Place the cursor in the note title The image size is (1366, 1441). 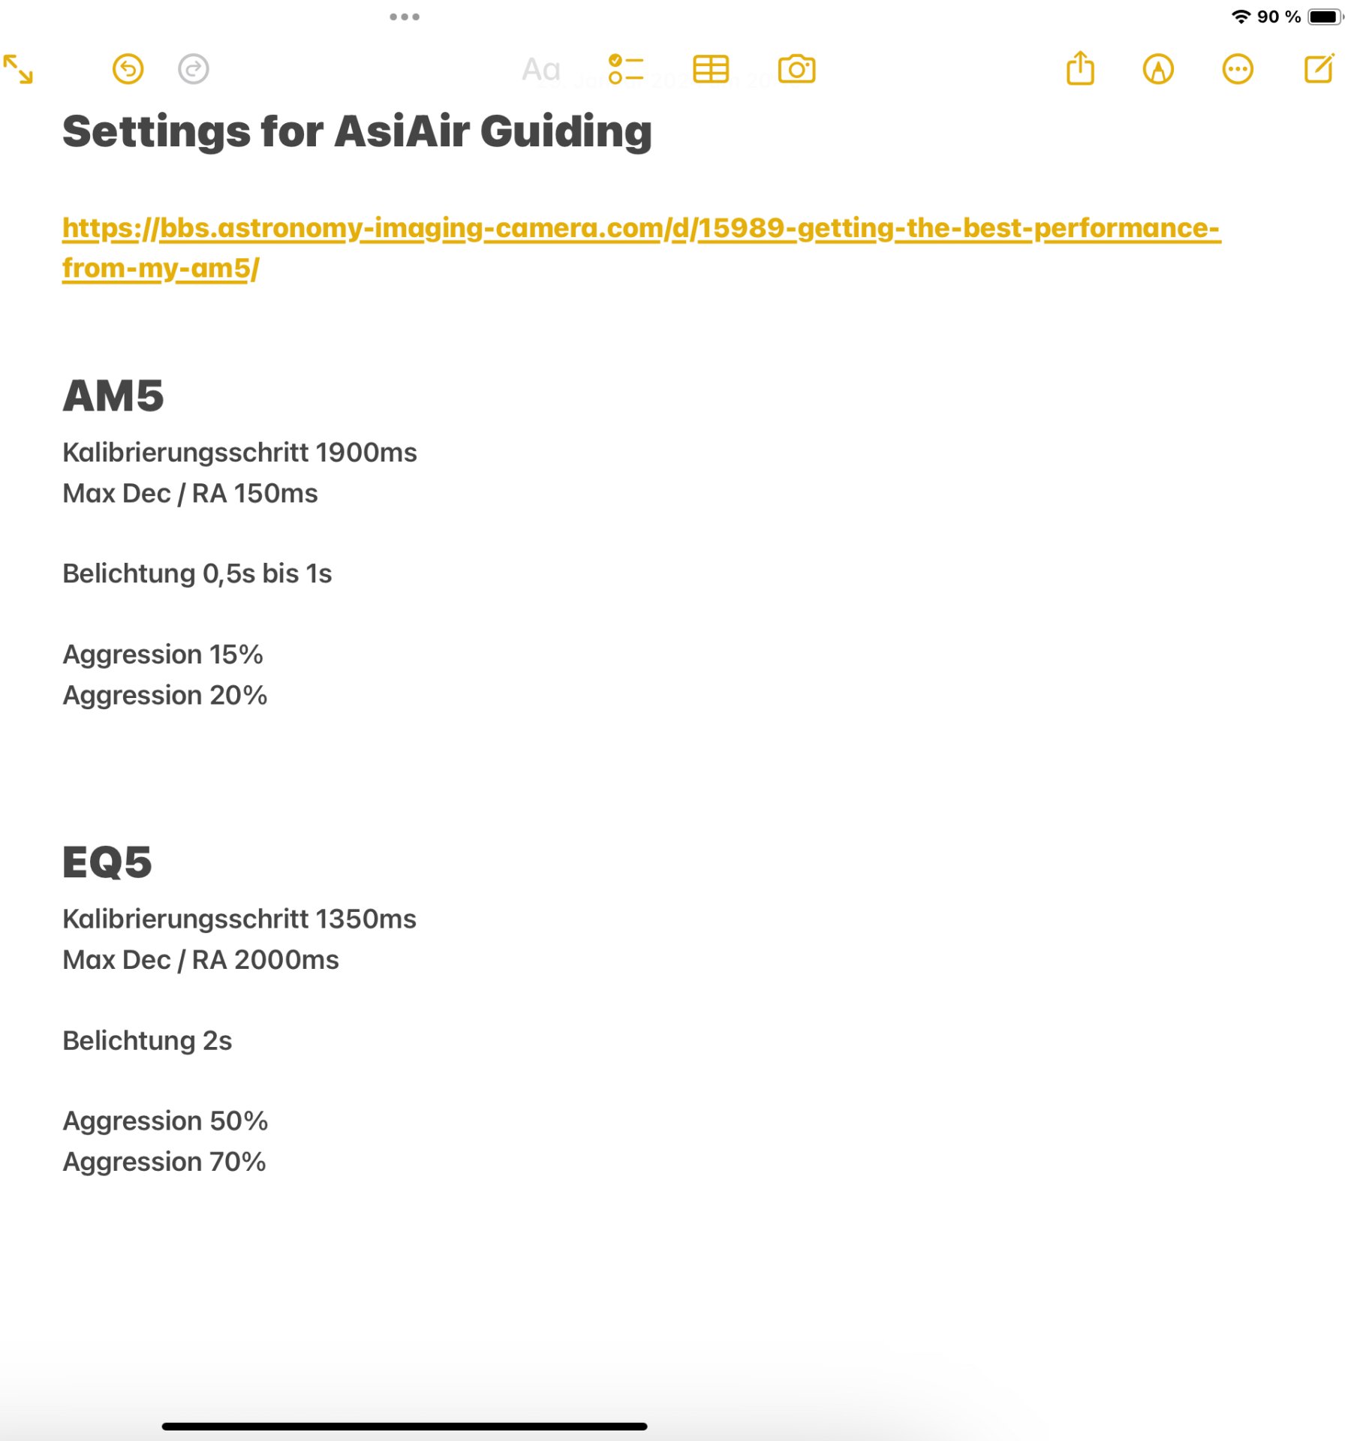pyautogui.click(x=357, y=132)
